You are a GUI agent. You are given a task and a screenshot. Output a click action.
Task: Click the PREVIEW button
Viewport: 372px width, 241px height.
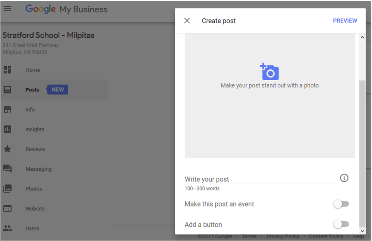coord(345,21)
